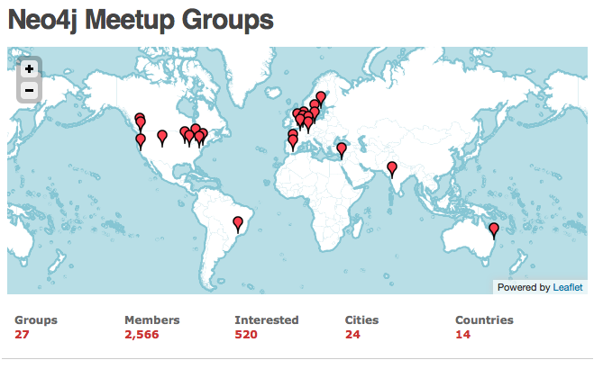Zoom out on the map with the minus button
The height and width of the screenshot is (369, 603).
pyautogui.click(x=29, y=91)
